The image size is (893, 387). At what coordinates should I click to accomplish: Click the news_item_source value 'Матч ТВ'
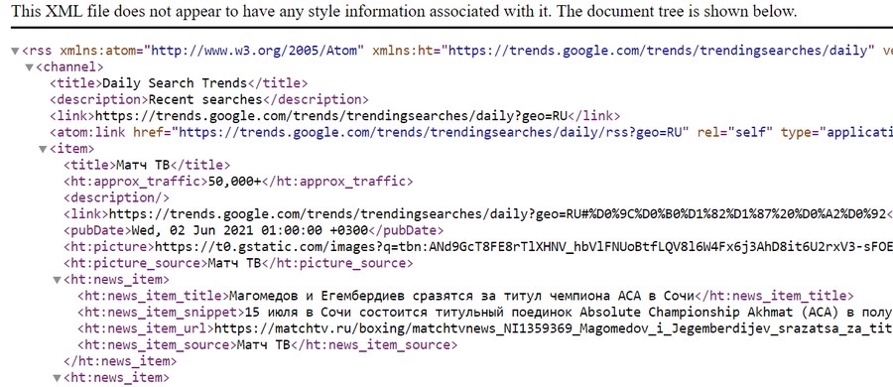coord(263,345)
